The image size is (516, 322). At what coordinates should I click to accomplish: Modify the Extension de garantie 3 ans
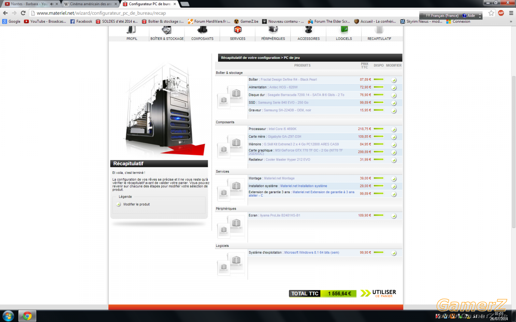coord(393,194)
